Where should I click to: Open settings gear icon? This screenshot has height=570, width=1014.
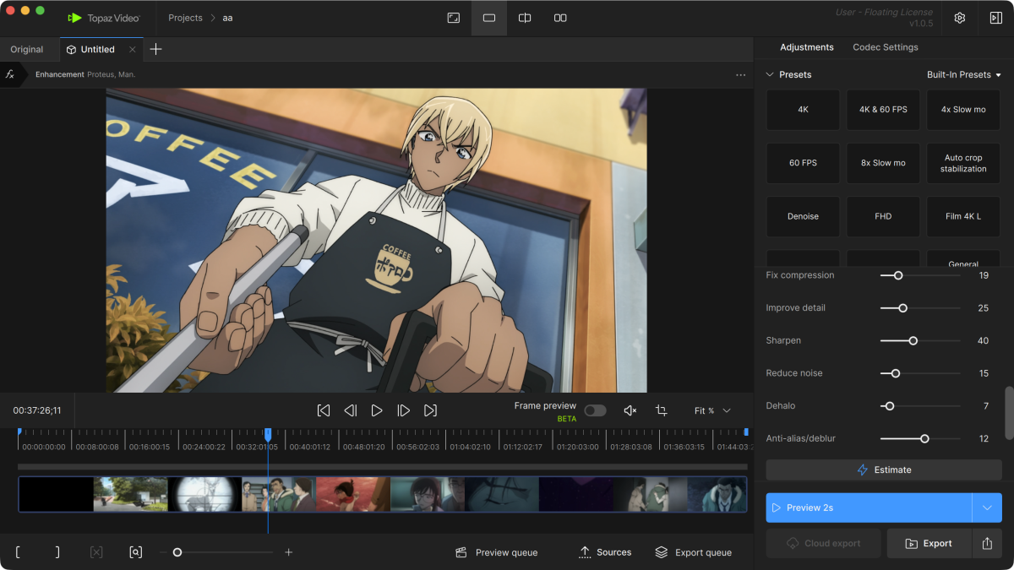coord(960,18)
